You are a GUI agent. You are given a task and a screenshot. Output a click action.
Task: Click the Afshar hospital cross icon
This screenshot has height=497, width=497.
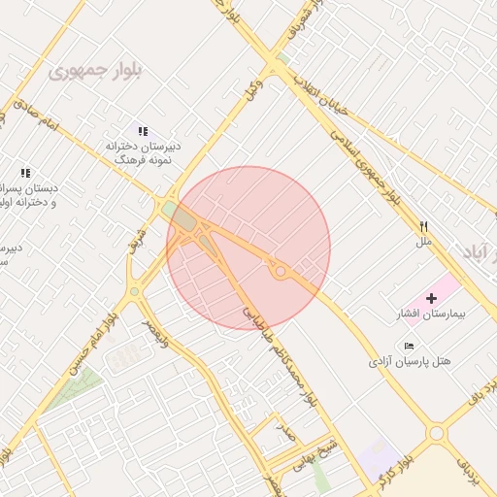point(431,298)
